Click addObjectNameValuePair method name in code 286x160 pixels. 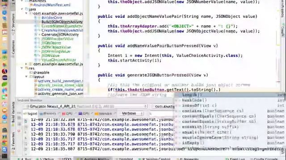tap(154, 16)
